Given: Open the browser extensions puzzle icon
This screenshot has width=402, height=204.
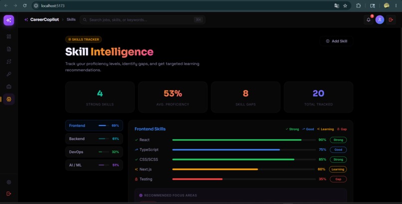Looking at the screenshot, I should (x=359, y=5).
